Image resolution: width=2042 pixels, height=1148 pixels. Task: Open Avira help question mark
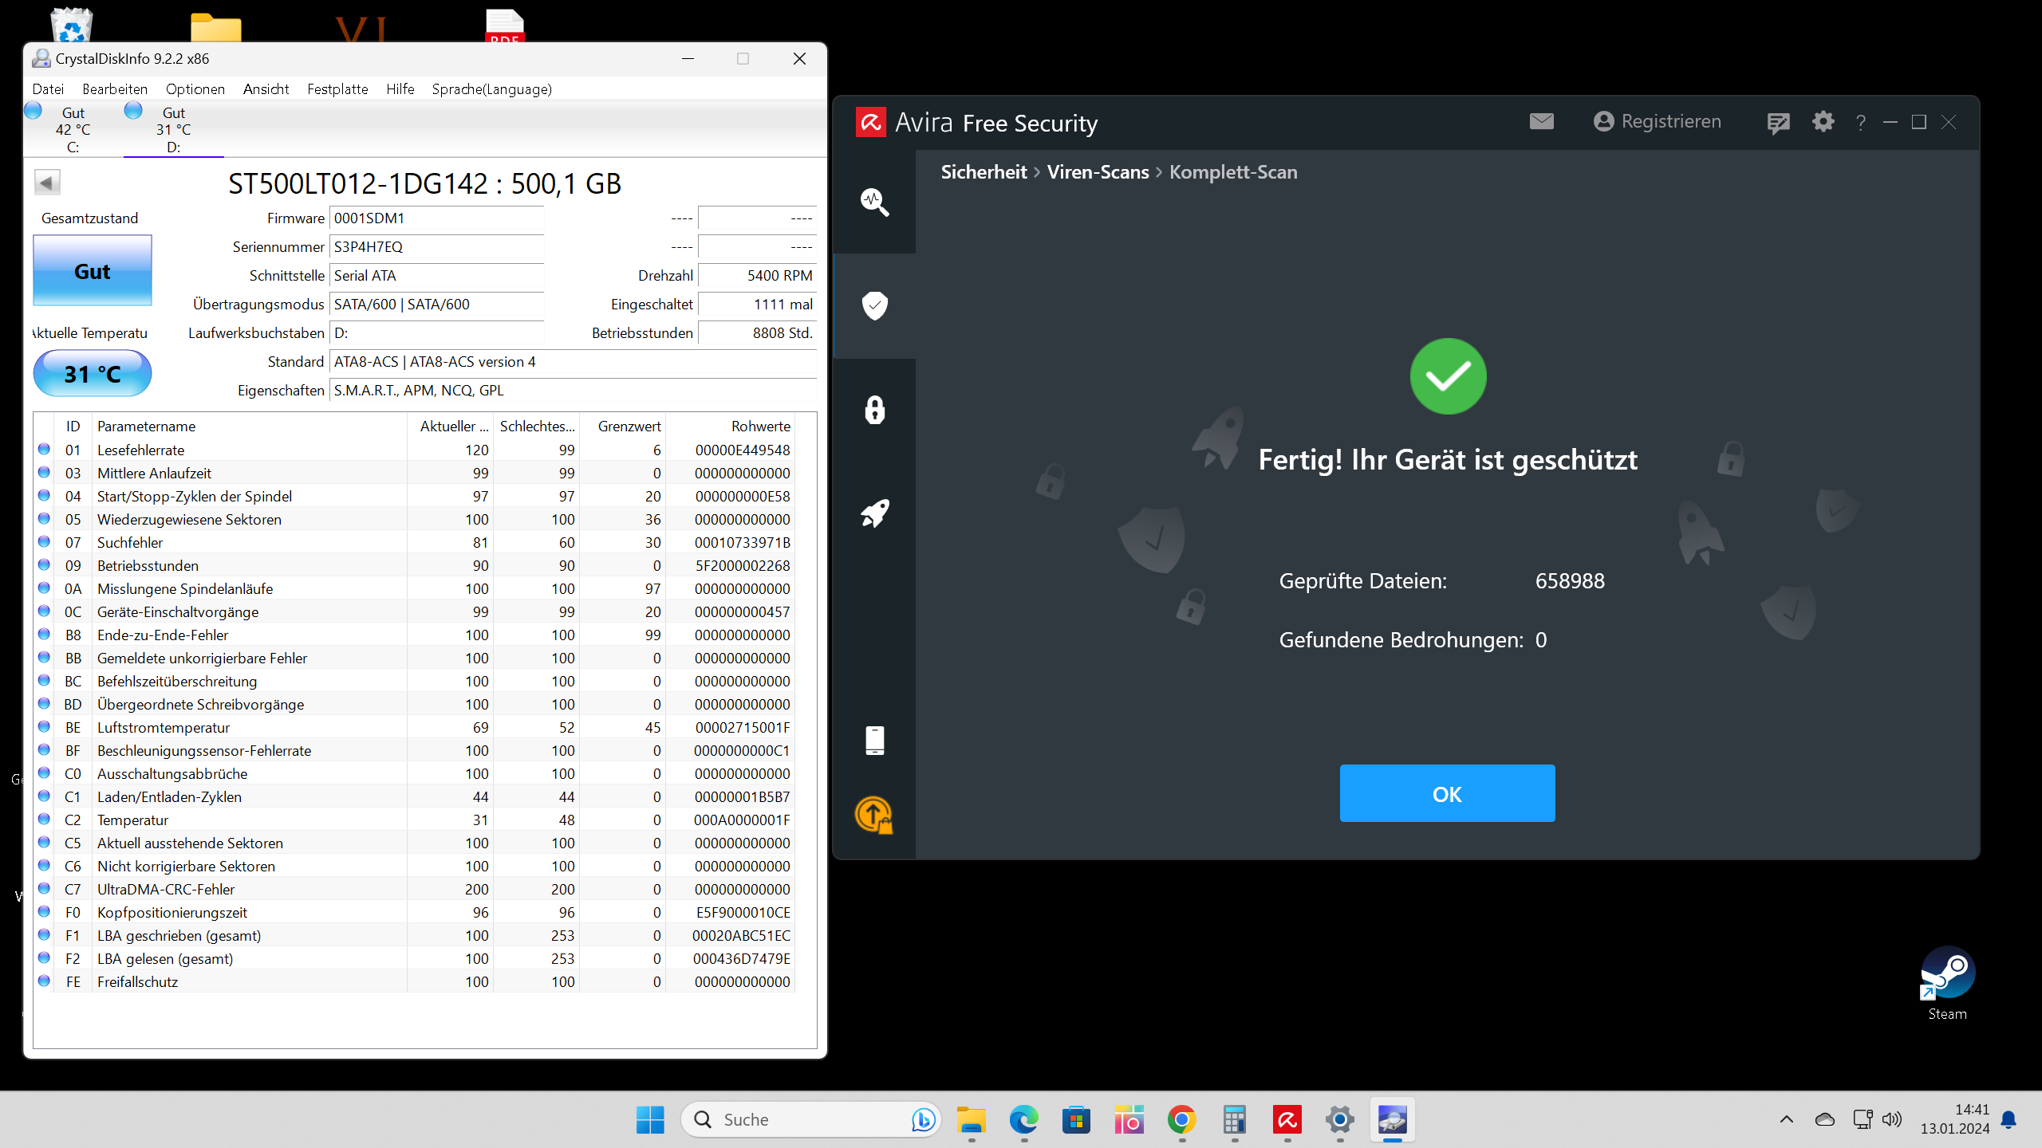click(1861, 123)
